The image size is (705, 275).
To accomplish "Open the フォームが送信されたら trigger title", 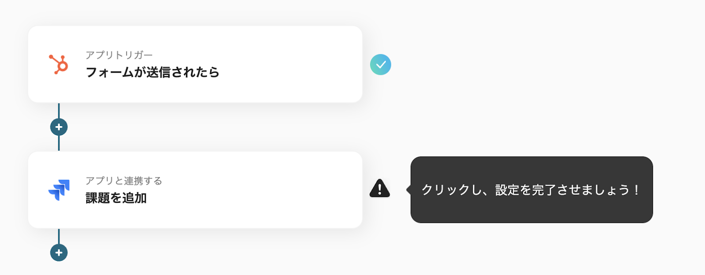I will tap(152, 72).
